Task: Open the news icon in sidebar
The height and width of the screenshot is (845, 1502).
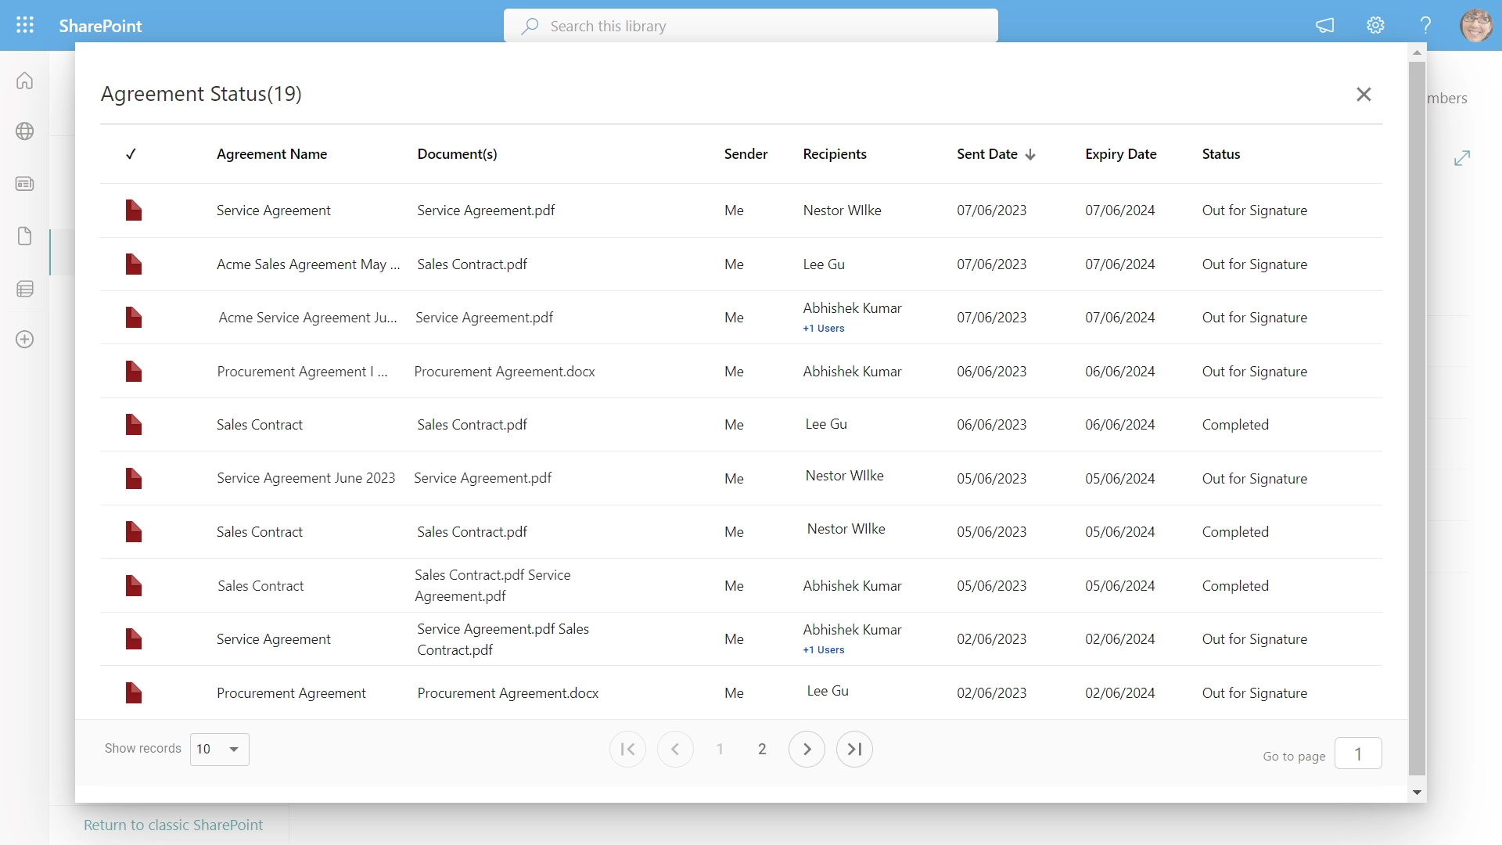Action: pos(25,184)
